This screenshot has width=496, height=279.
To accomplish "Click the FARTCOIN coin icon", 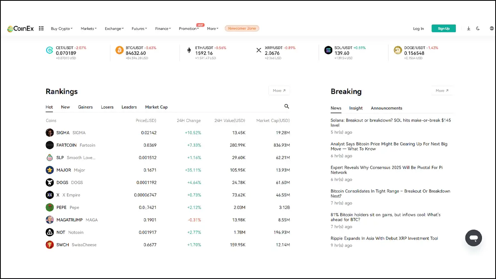I will (x=50, y=145).
